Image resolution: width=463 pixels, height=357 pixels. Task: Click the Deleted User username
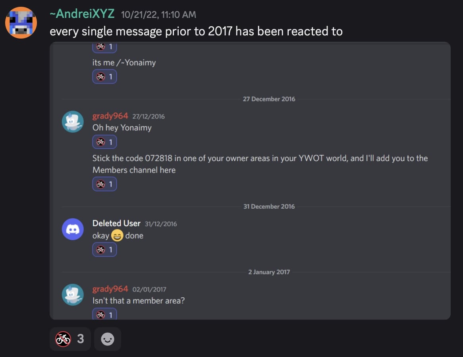click(116, 223)
